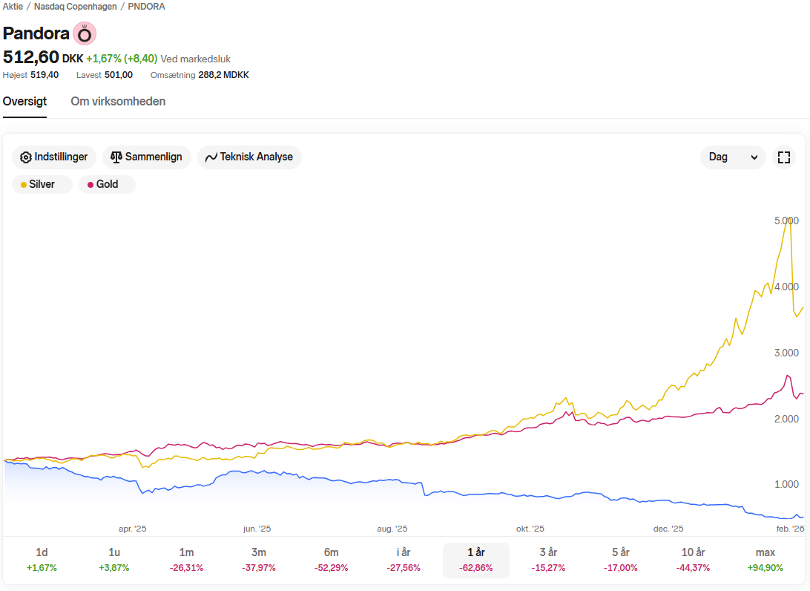Click the Pandora ring logo icon
The height and width of the screenshot is (591, 810).
pyautogui.click(x=85, y=34)
